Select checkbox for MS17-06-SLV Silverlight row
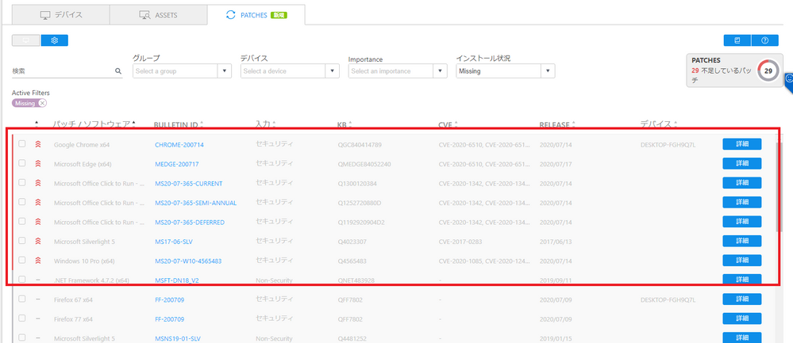The image size is (793, 343). coord(21,241)
